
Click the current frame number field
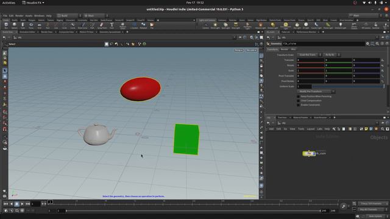click(x=35, y=204)
